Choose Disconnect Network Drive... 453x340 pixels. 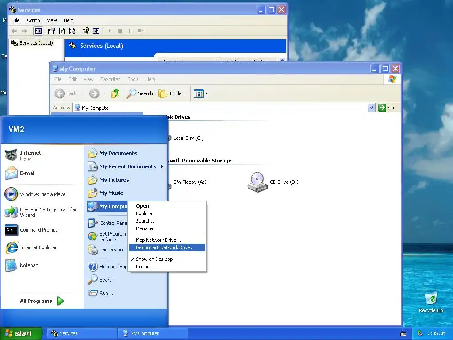coord(167,247)
